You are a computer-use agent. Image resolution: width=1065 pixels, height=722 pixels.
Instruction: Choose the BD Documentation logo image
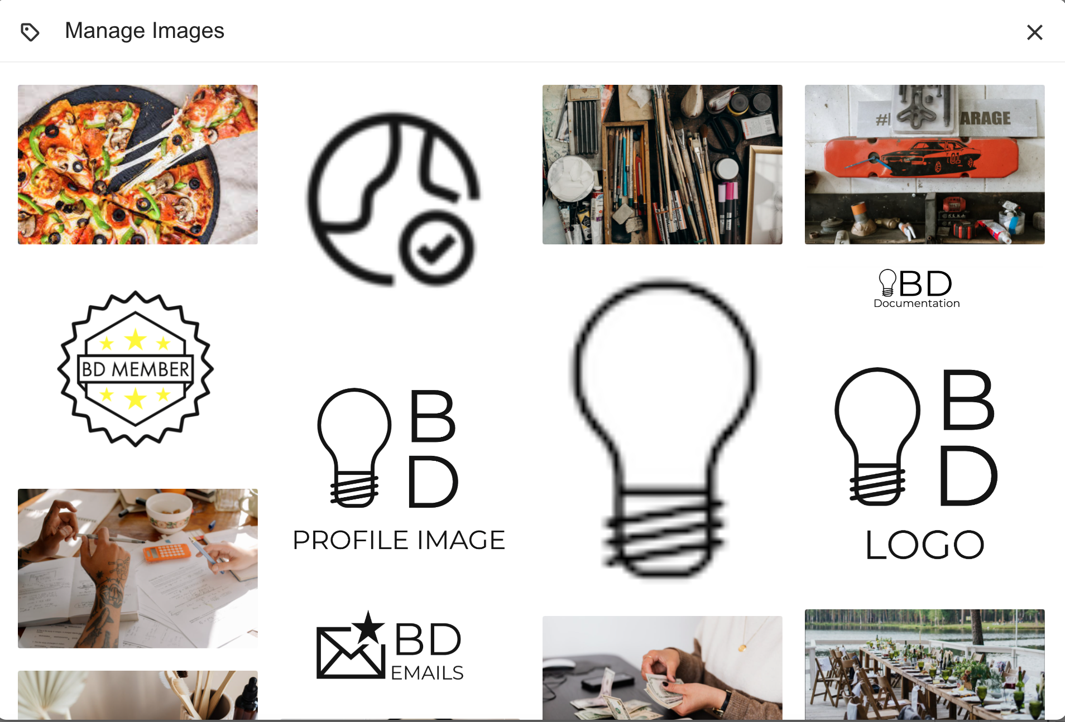point(917,289)
